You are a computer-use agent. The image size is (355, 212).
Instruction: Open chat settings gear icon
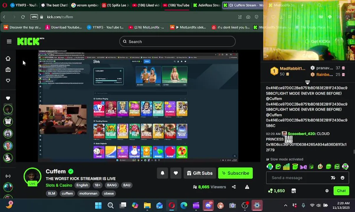[327, 191]
